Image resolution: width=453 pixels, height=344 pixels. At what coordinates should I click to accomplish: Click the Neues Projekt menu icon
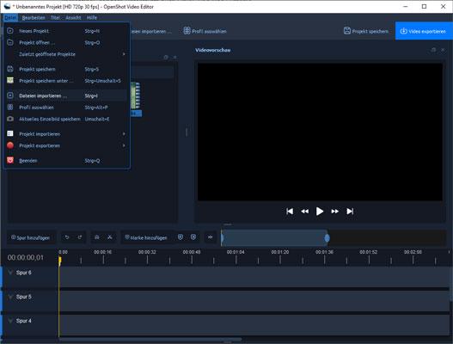coord(10,31)
